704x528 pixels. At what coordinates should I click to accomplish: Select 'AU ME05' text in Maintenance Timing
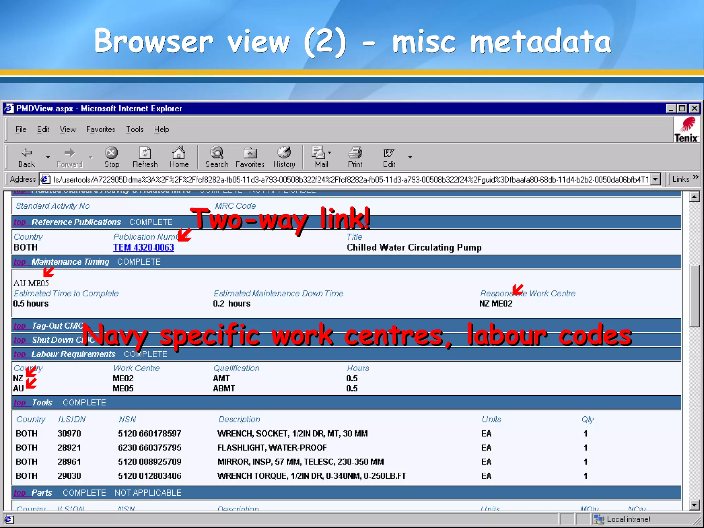coord(31,283)
